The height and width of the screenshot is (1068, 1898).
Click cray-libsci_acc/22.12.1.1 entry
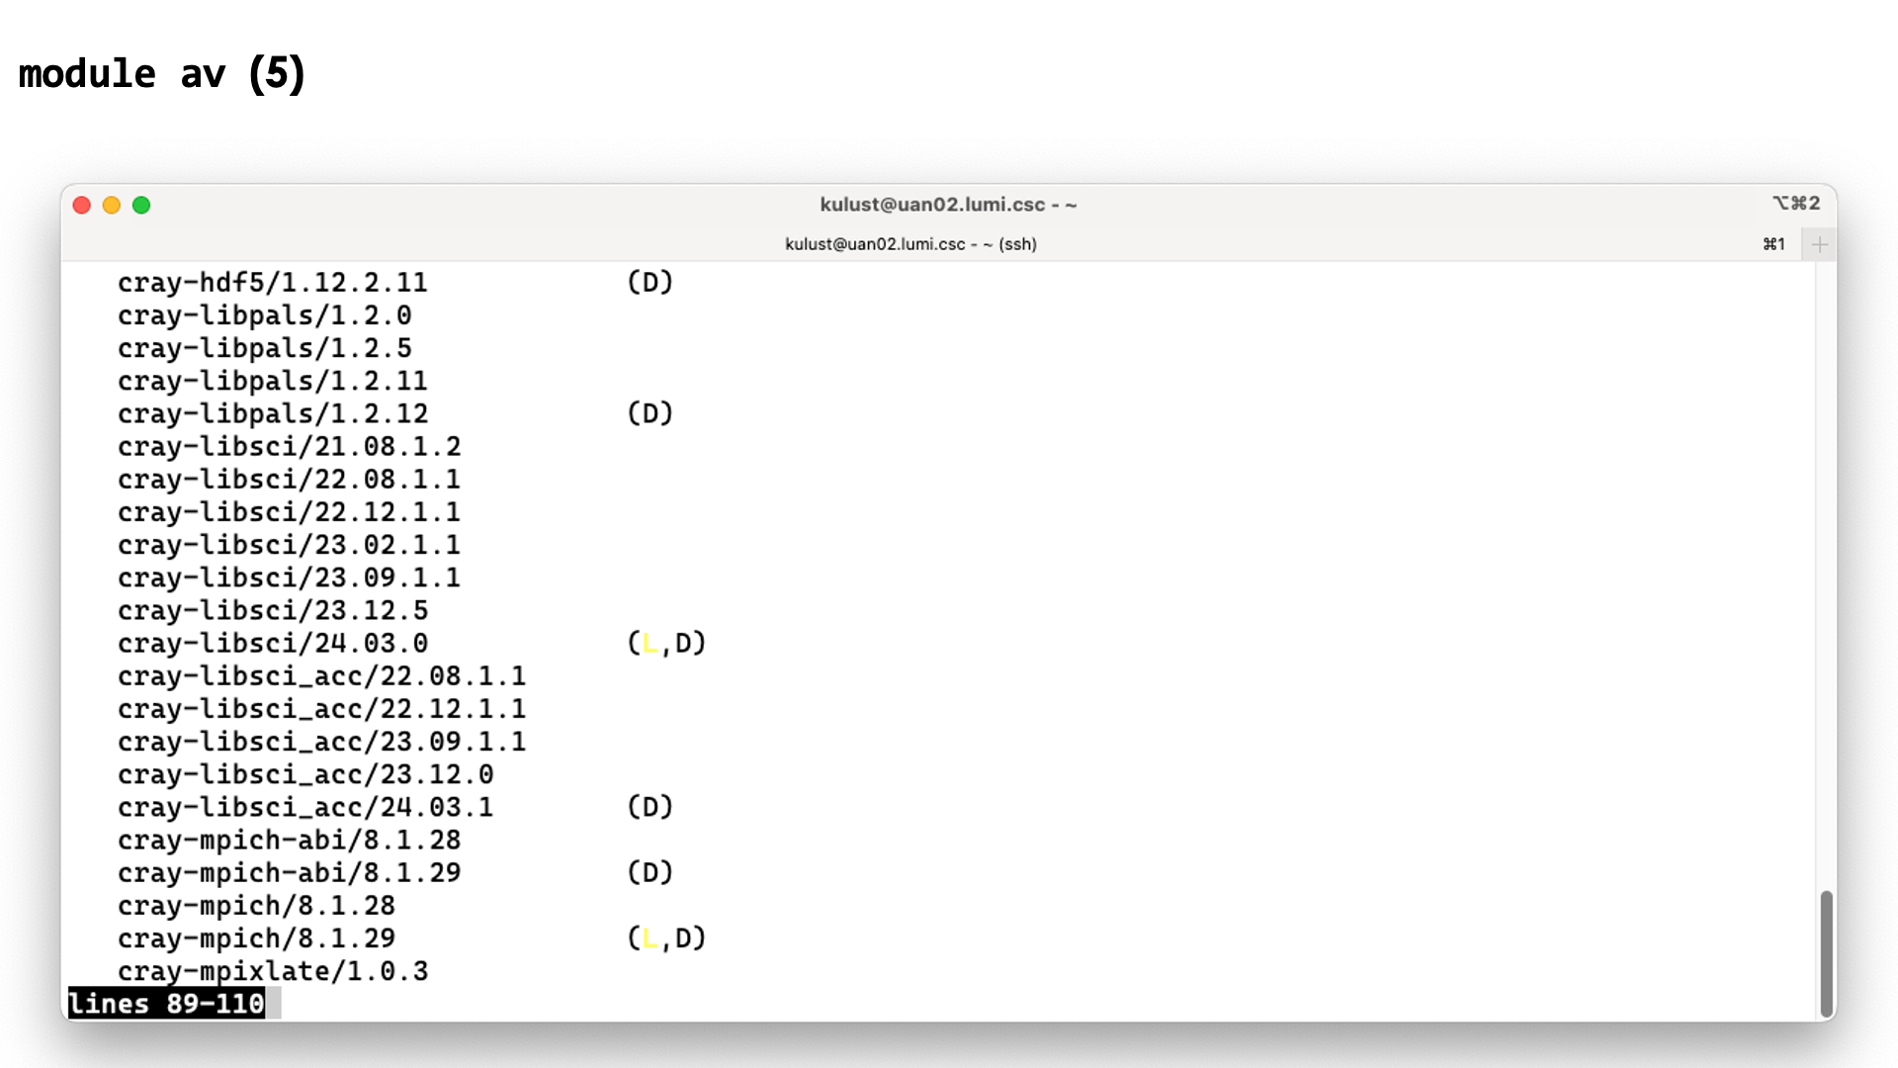pyautogui.click(x=322, y=709)
